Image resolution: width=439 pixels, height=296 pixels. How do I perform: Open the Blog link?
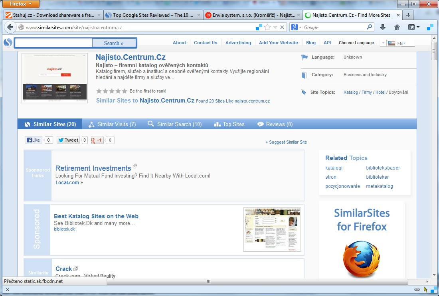coord(311,43)
